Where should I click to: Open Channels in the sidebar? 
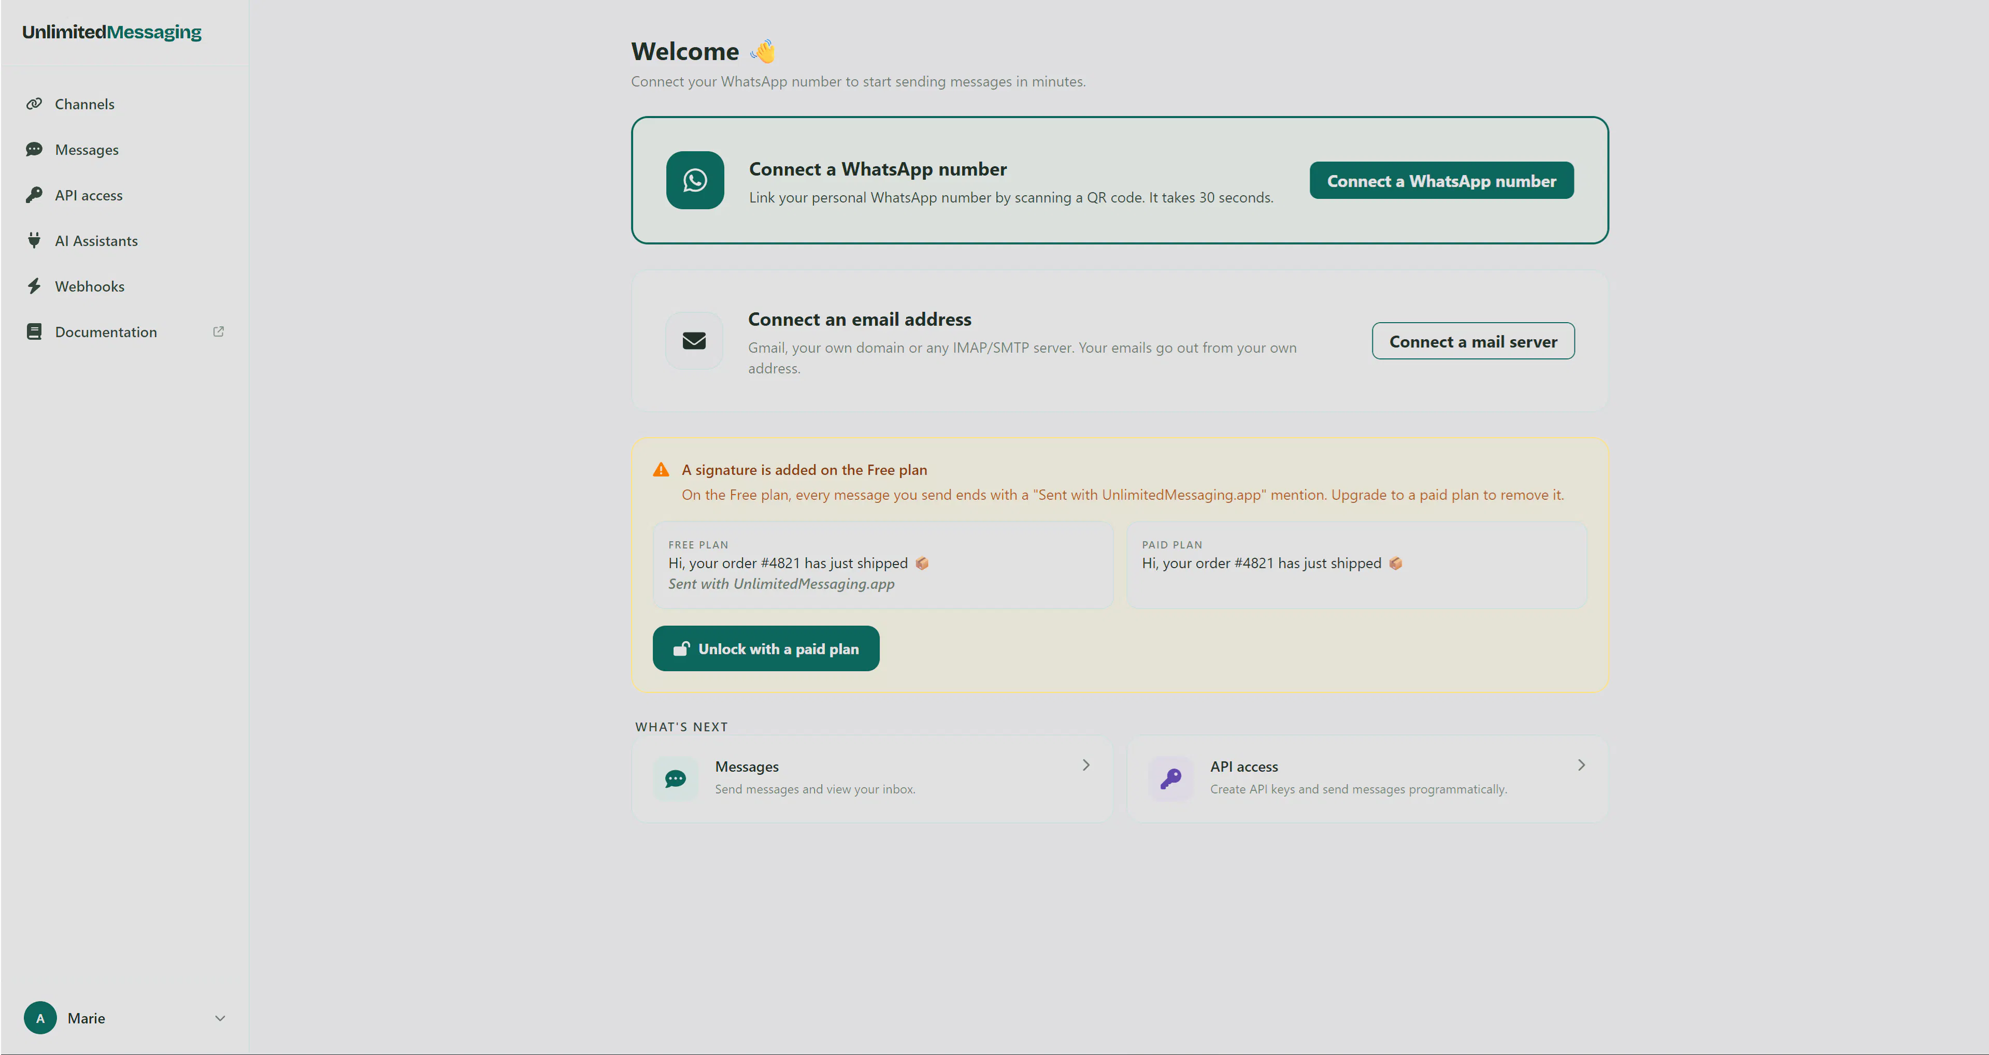(x=124, y=104)
